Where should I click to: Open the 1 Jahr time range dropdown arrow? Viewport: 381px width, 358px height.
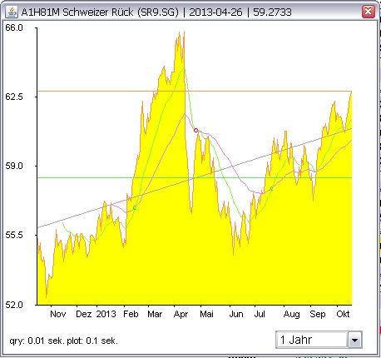354,340
